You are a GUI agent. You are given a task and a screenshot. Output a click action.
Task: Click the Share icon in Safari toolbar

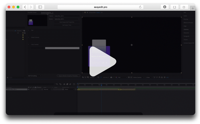pos(175,7)
